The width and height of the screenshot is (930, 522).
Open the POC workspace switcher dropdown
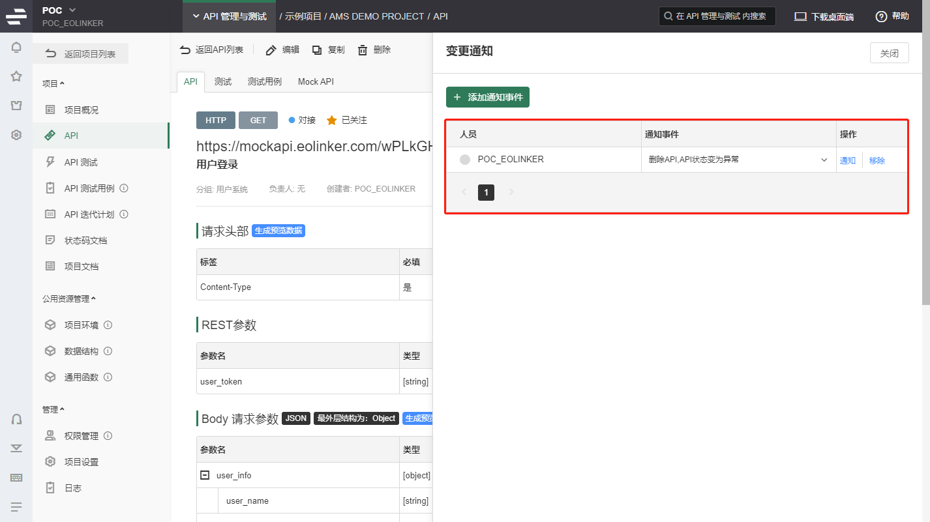(72, 10)
